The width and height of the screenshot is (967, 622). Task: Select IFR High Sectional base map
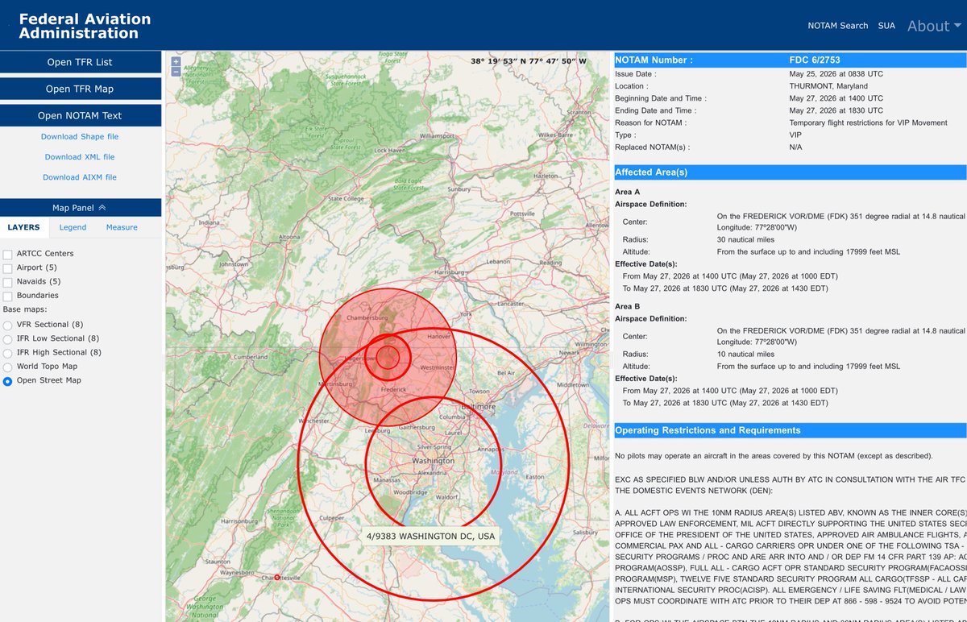[x=7, y=353]
